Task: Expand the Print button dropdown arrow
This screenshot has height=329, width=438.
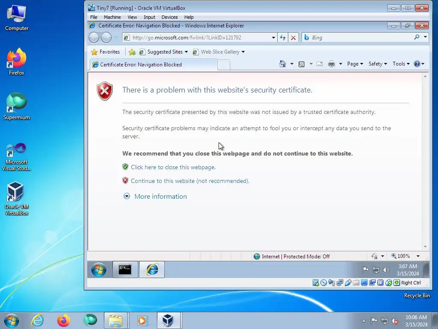Action: pos(340,64)
